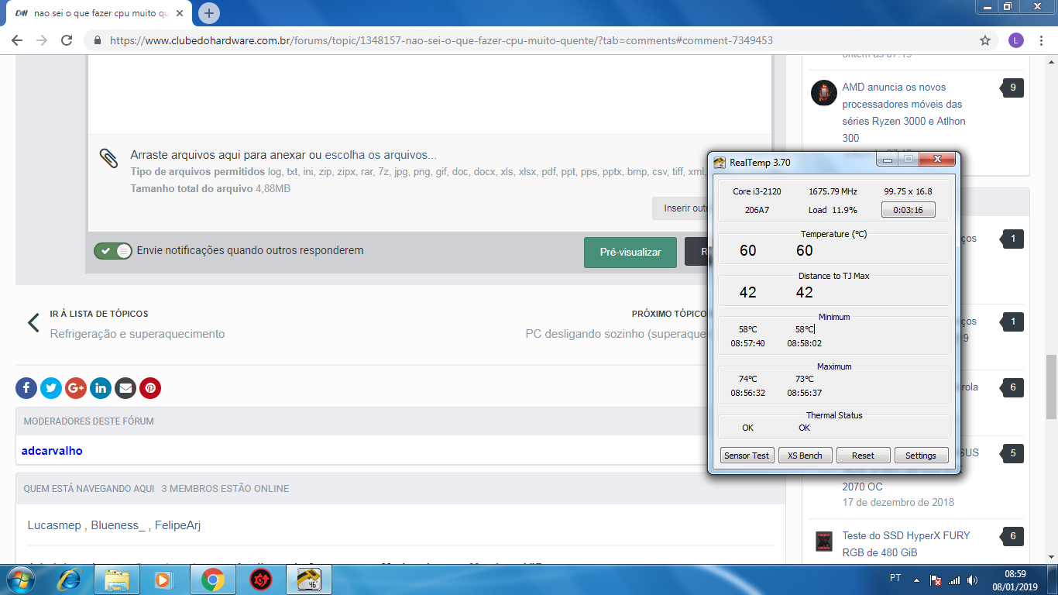Share the topic on LinkedIn
The image size is (1058, 595).
(101, 388)
